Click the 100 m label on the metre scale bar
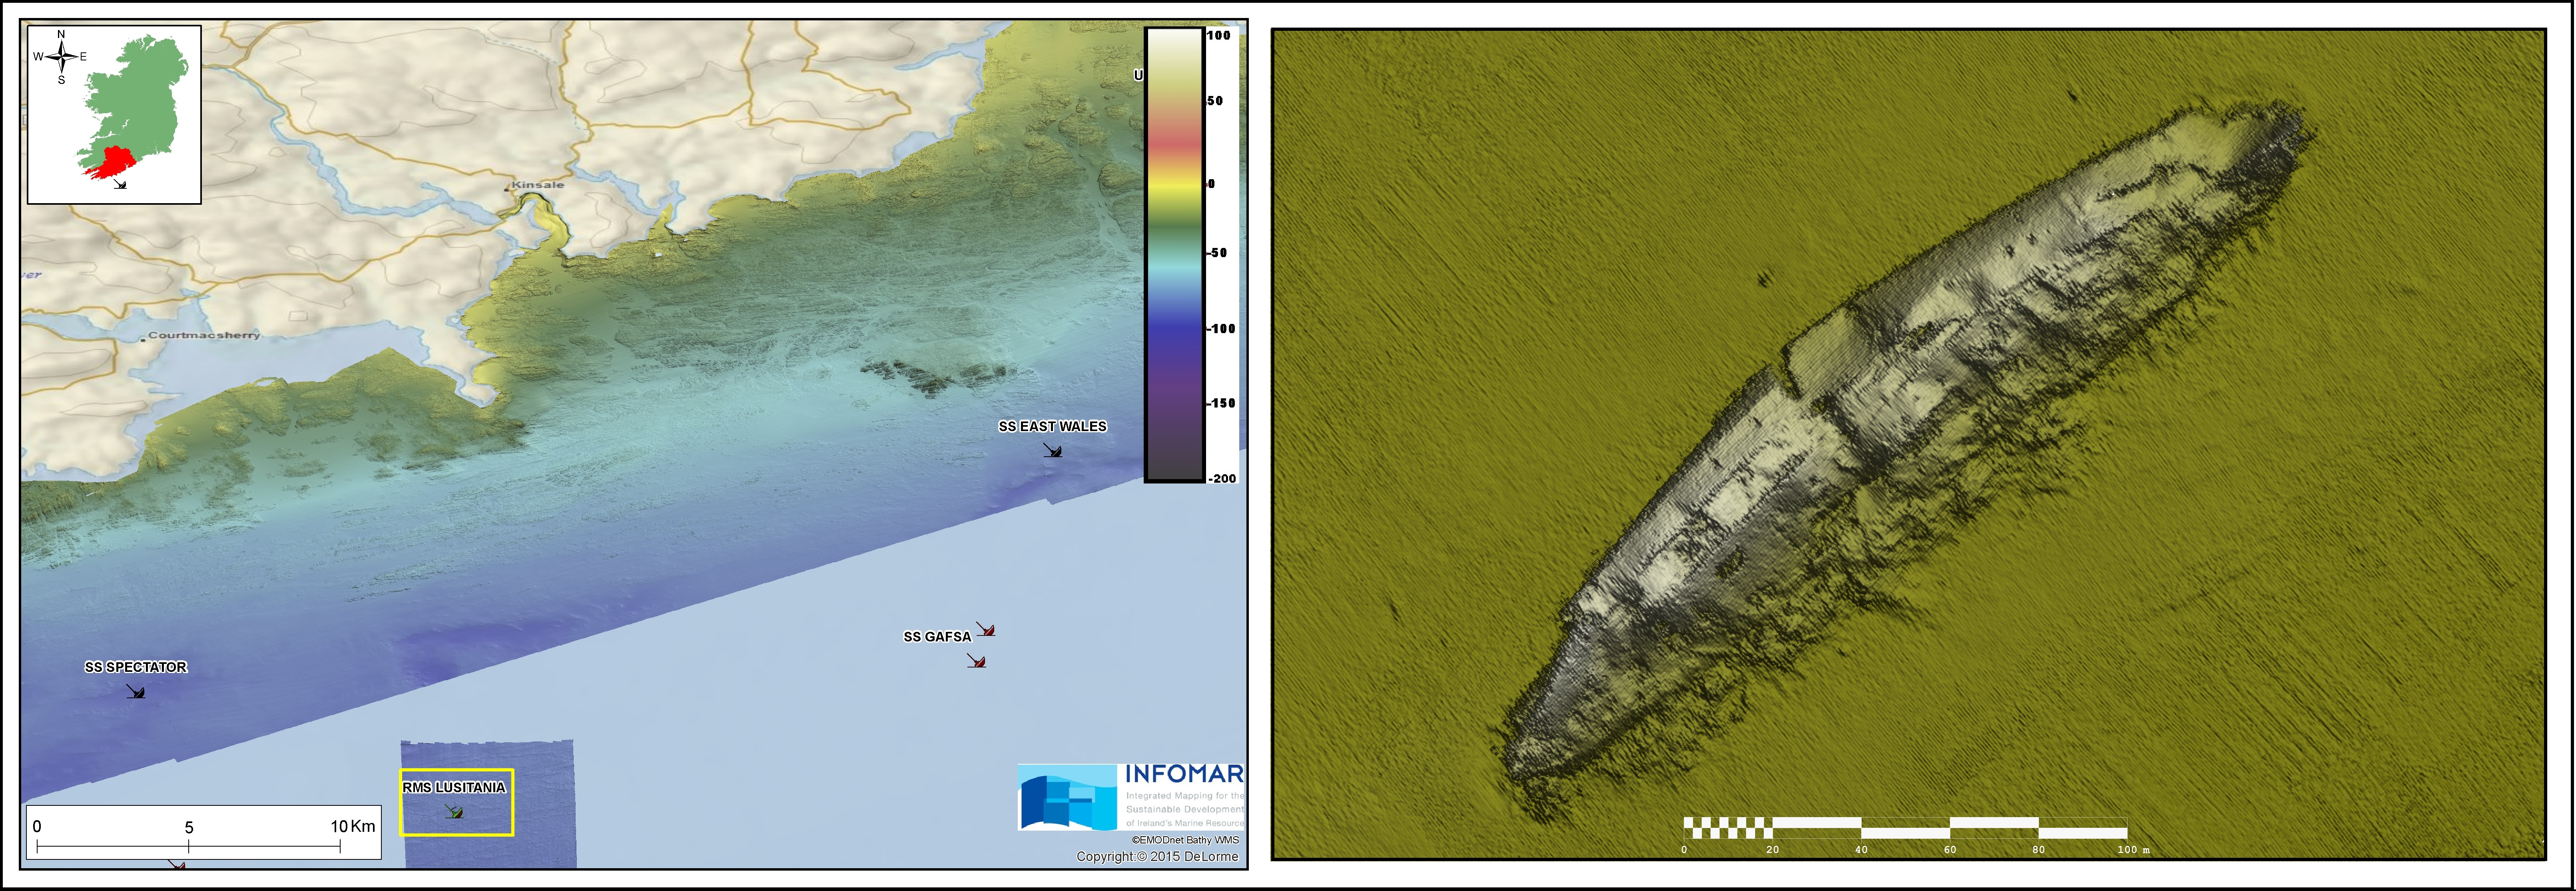 click(2133, 850)
